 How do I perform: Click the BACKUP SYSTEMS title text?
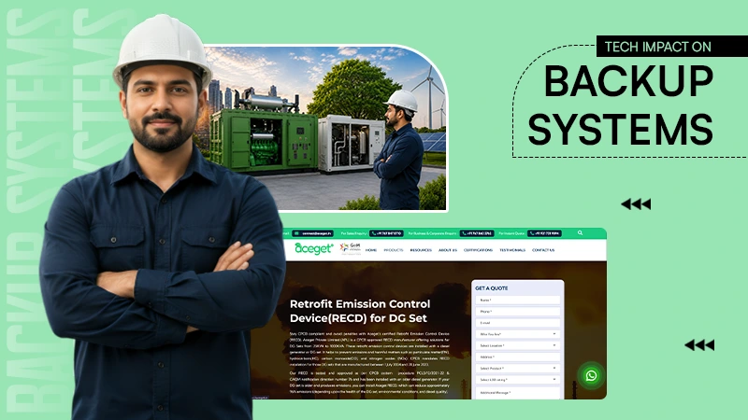pos(621,105)
